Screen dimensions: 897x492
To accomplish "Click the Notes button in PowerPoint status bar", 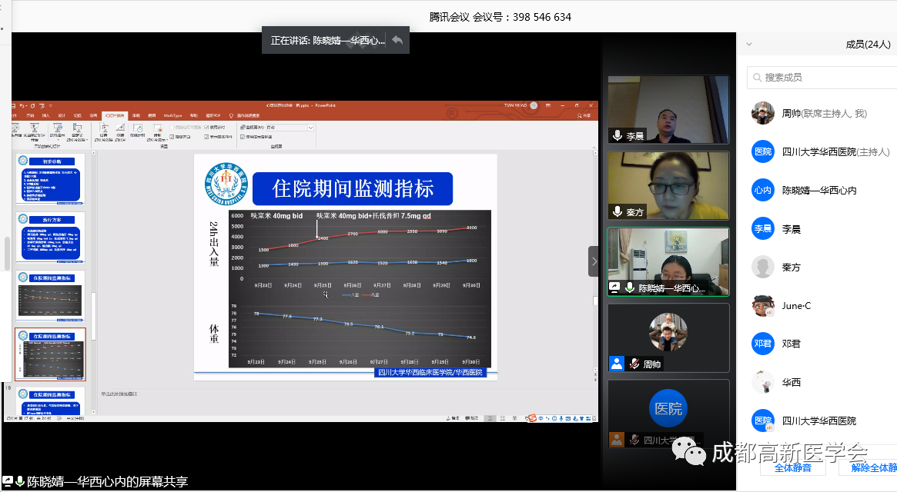I will point(453,418).
